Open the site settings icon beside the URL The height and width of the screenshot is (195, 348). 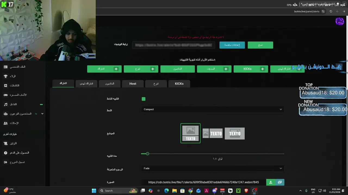323,11
